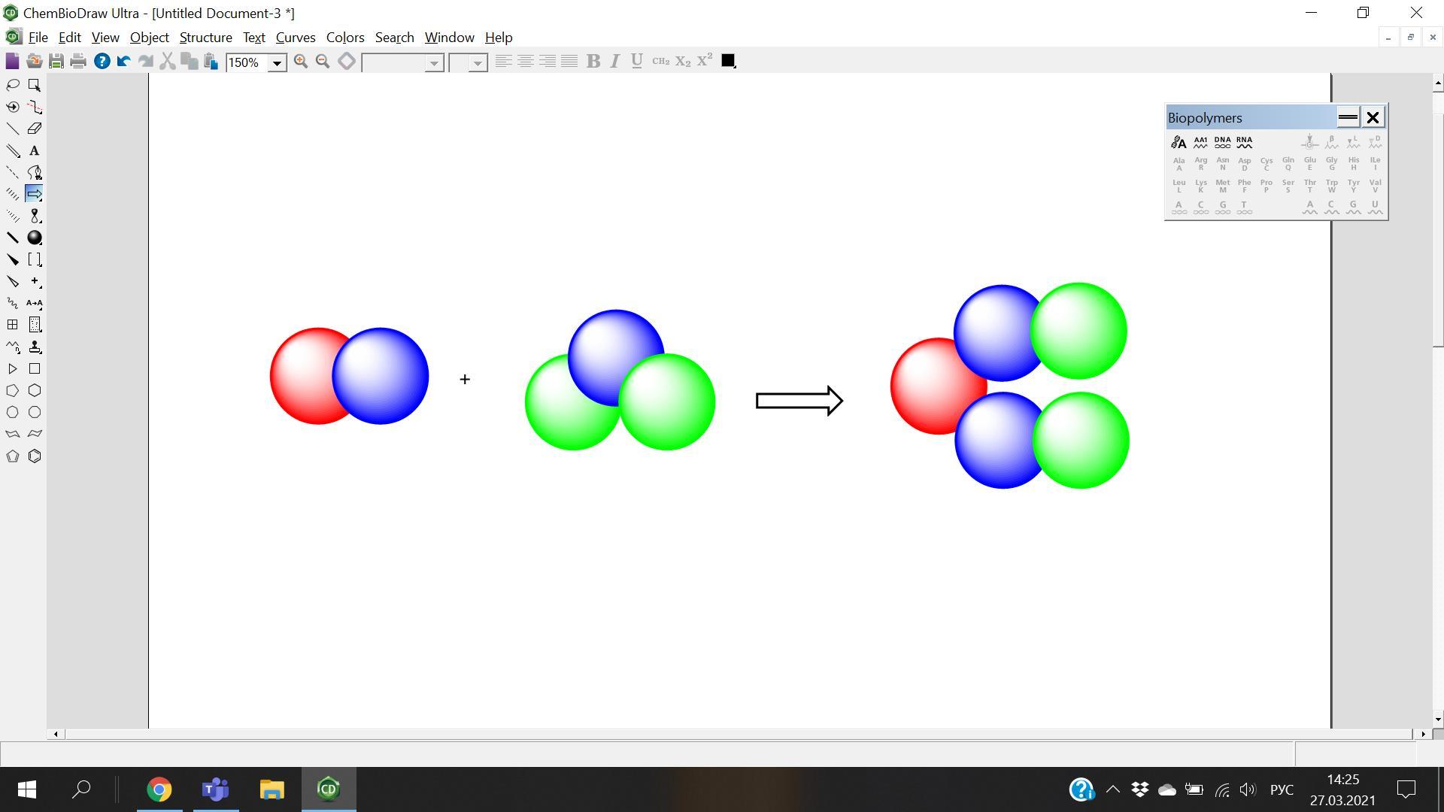The width and height of the screenshot is (1444, 812).
Task: Expand the font name dropdown
Action: pyautogui.click(x=434, y=63)
